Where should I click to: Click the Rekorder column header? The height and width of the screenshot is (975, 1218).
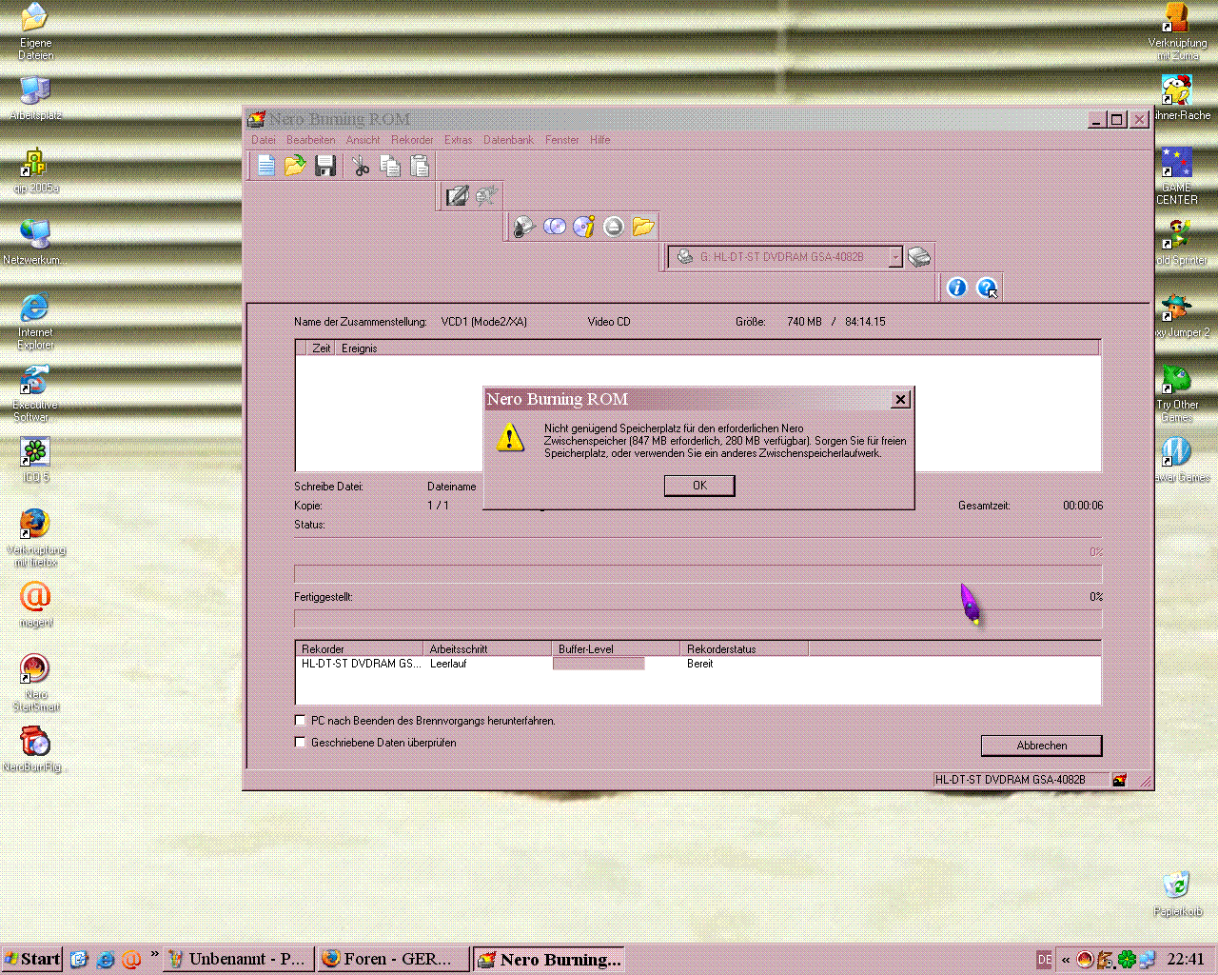coord(359,649)
